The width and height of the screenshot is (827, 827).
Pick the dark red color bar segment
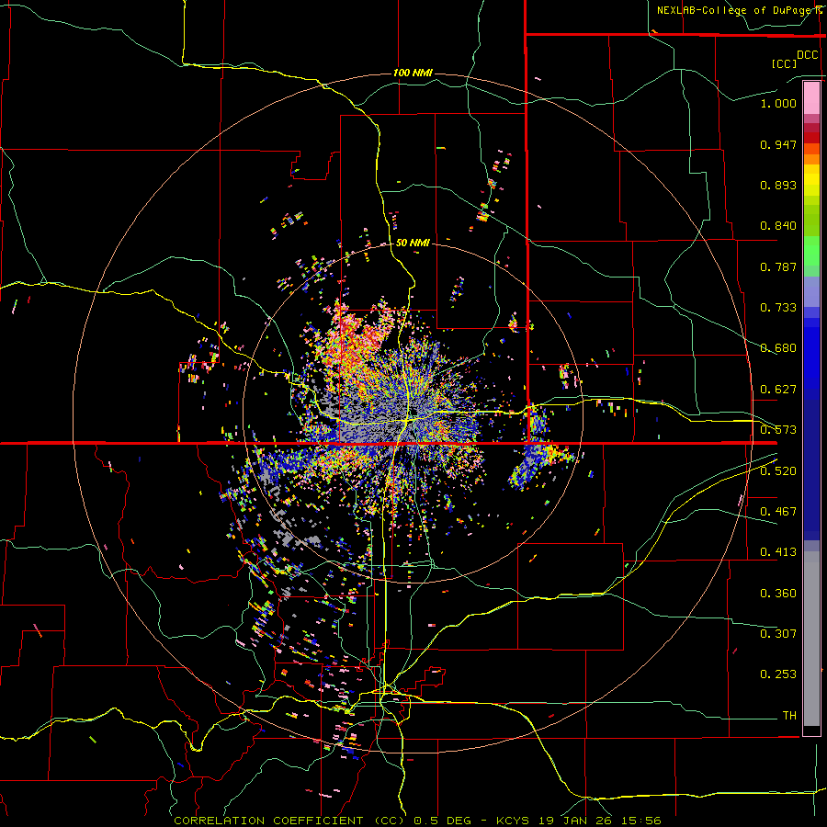(811, 138)
